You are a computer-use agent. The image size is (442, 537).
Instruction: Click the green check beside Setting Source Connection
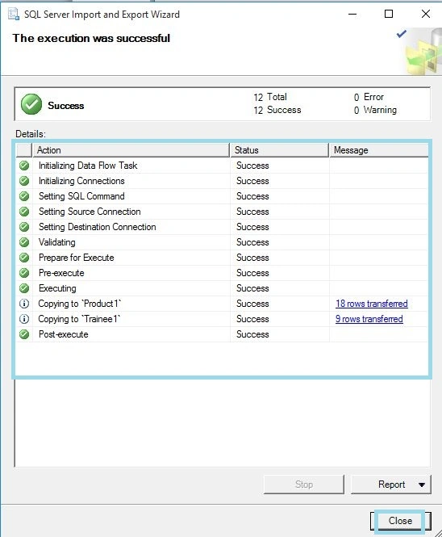click(x=24, y=212)
